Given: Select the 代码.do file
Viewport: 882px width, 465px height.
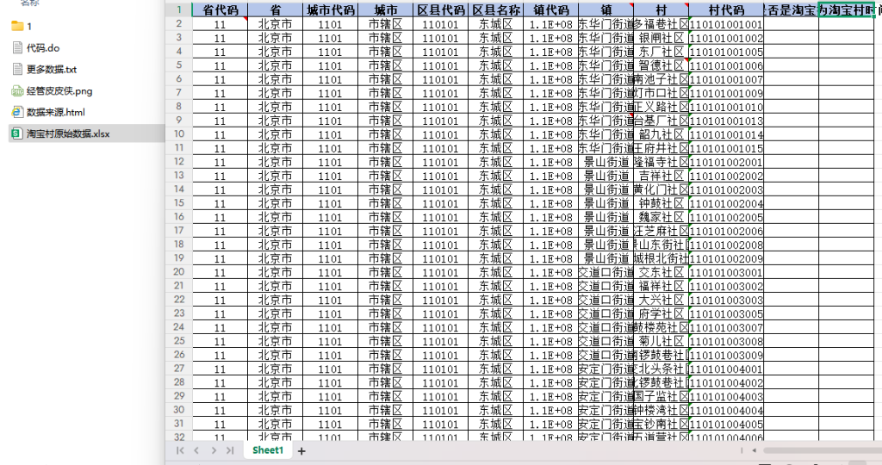Looking at the screenshot, I should point(43,48).
